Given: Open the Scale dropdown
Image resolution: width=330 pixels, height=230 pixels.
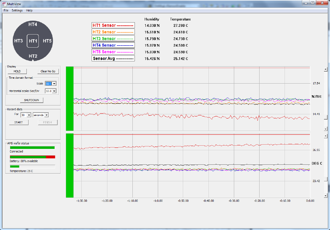Looking at the screenshot, I should pyautogui.click(x=54, y=84).
